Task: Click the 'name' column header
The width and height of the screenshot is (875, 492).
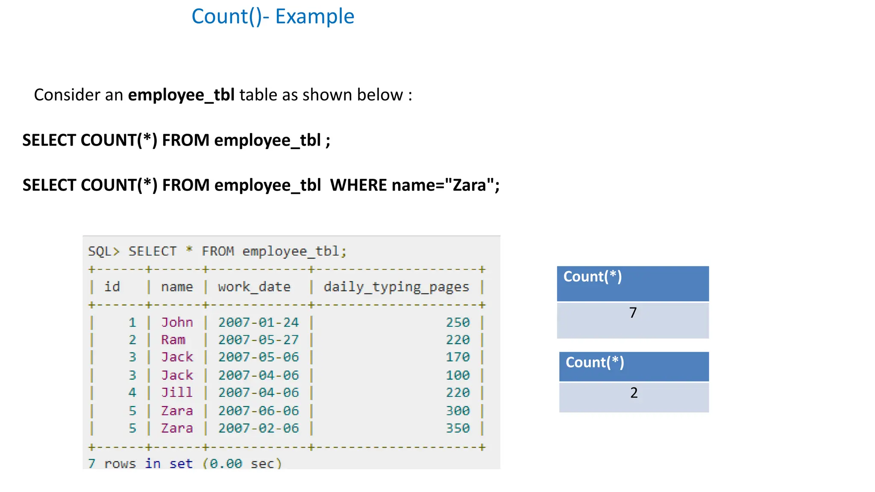Action: pyautogui.click(x=177, y=287)
